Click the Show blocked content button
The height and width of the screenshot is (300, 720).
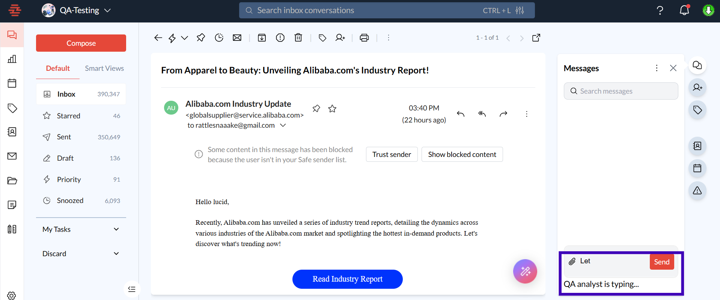point(462,154)
